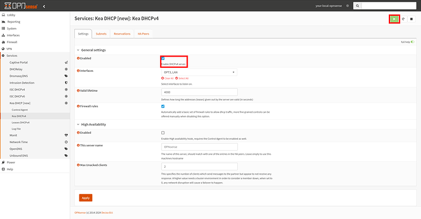Click the OPNsense logo
421x219 pixels.
(x=21, y=6)
